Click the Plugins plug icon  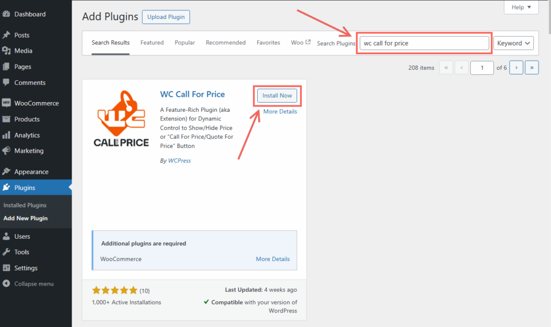click(x=6, y=187)
